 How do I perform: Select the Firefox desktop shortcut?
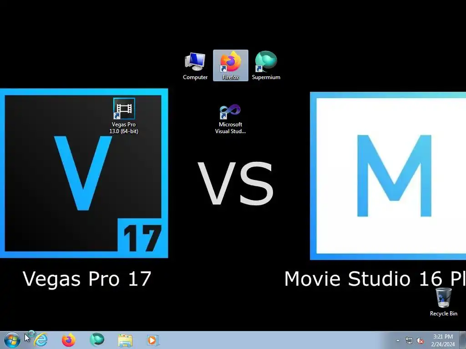click(x=231, y=65)
